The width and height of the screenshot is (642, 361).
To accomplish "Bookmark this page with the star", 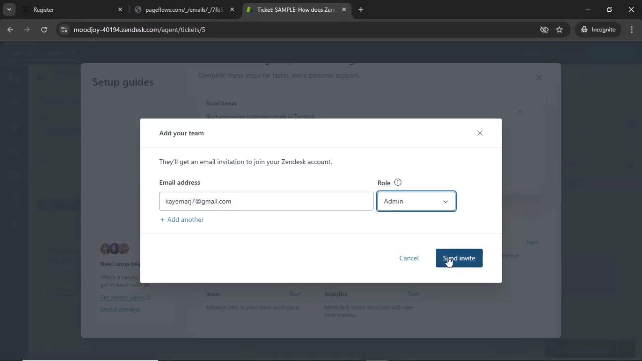I will coord(559,30).
